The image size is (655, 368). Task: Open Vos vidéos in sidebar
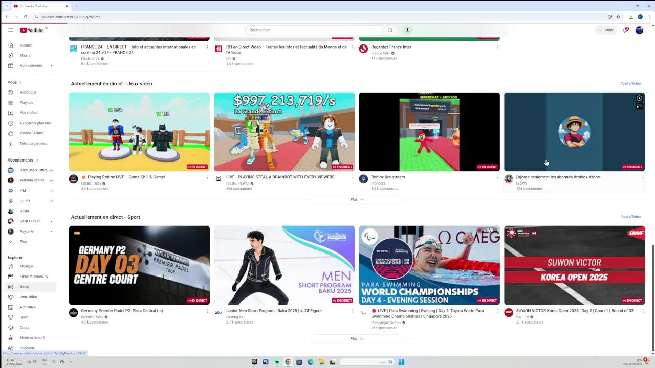[x=30, y=113]
